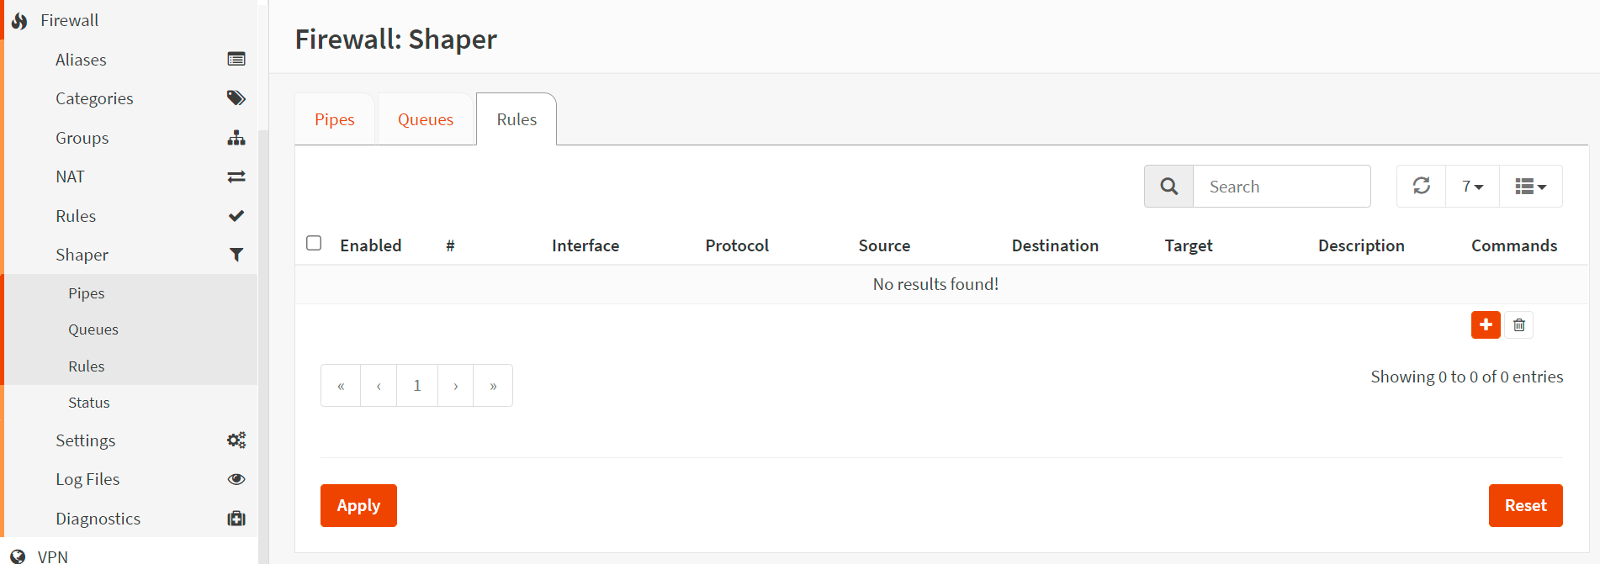Switch to the Pipes tab
Screen dimensions: 1600x564
click(334, 119)
